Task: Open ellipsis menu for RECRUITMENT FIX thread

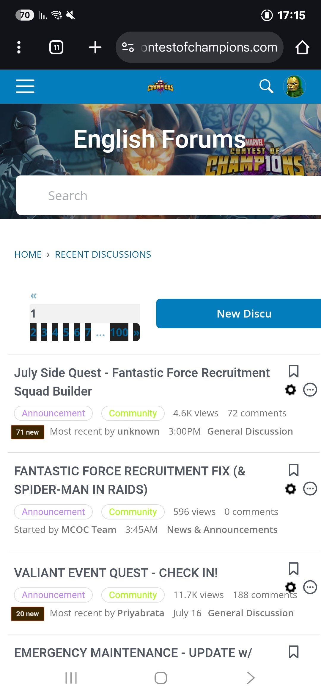Action: coord(310,488)
